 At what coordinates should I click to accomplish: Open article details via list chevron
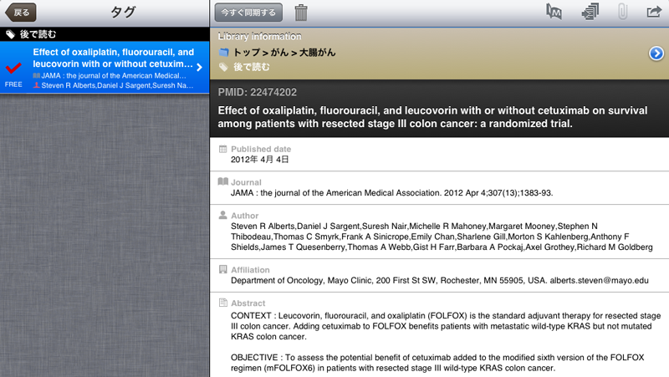tap(199, 67)
